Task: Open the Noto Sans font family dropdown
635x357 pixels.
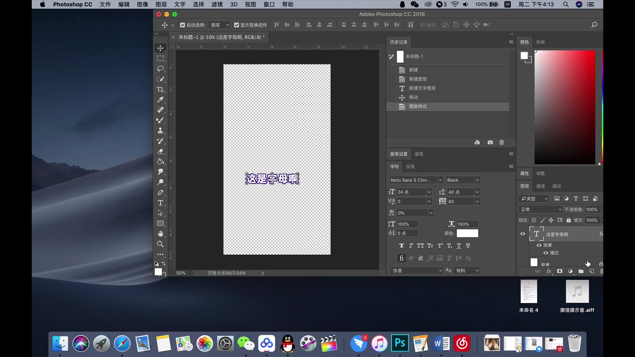Action: [x=440, y=180]
